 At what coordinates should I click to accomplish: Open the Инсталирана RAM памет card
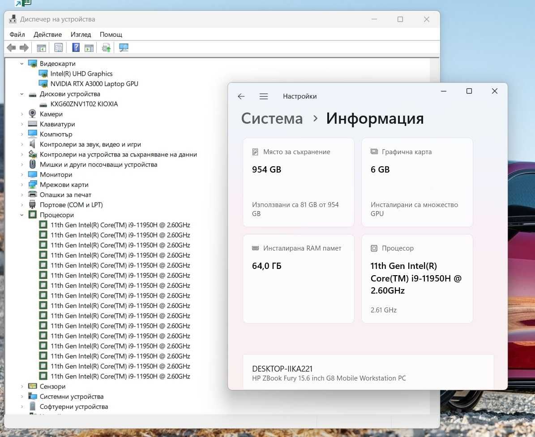click(x=299, y=278)
